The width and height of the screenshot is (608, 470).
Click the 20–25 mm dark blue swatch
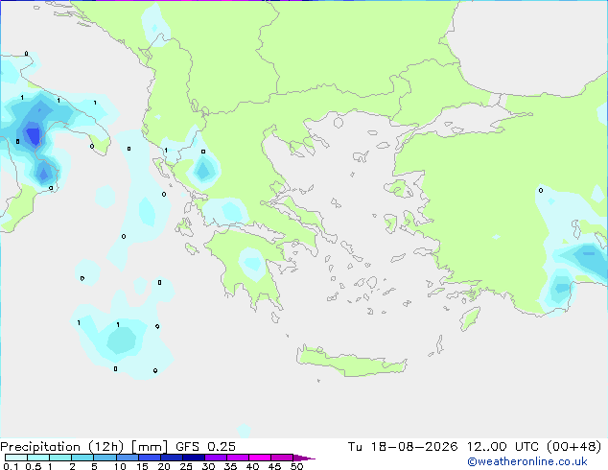pyautogui.click(x=172, y=458)
